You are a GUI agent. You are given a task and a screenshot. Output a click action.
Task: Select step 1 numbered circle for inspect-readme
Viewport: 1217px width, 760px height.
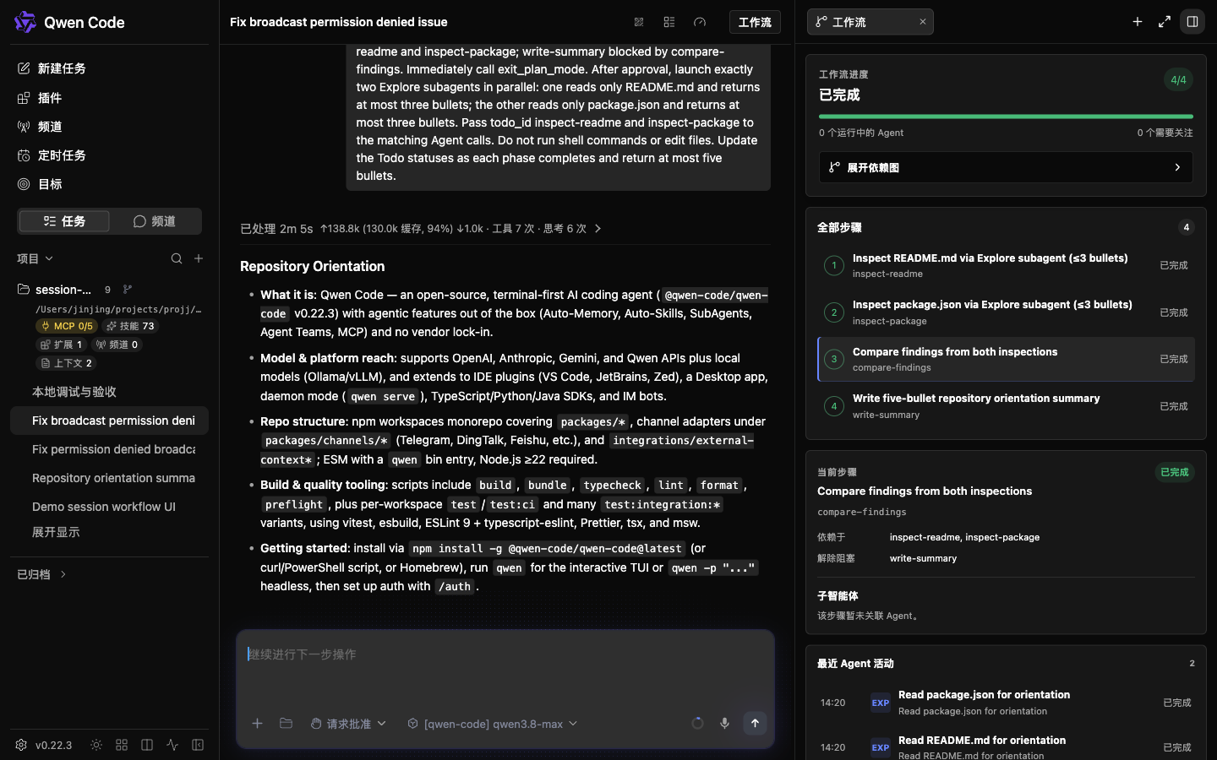point(834,265)
